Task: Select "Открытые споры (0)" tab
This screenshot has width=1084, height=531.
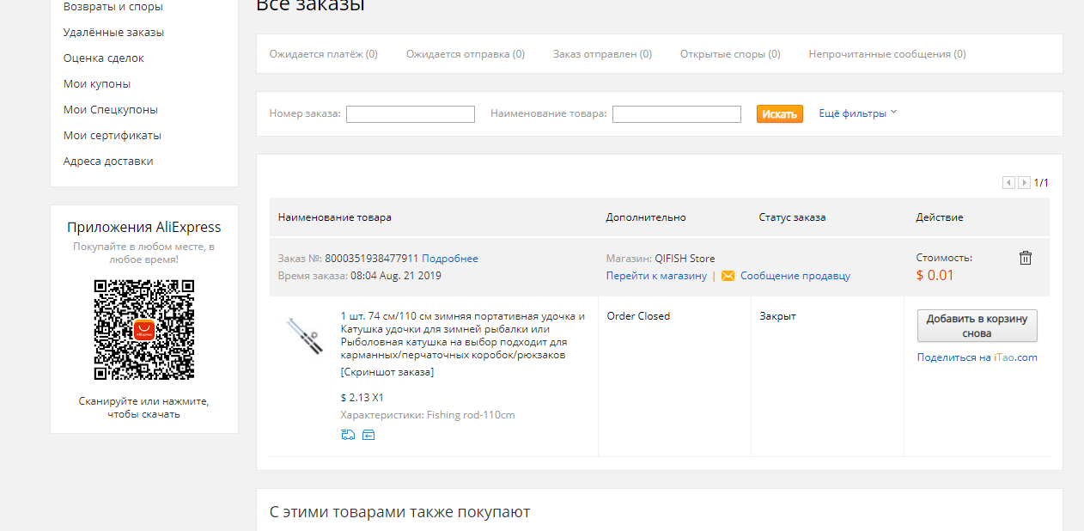Action: coord(730,54)
